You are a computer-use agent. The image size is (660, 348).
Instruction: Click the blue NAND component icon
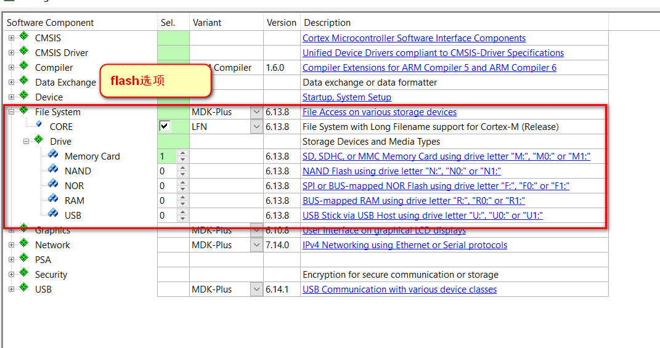pyautogui.click(x=53, y=170)
